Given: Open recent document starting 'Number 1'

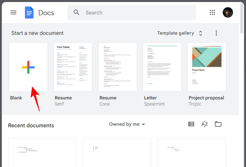Looking at the screenshot, I should (x=192, y=153).
